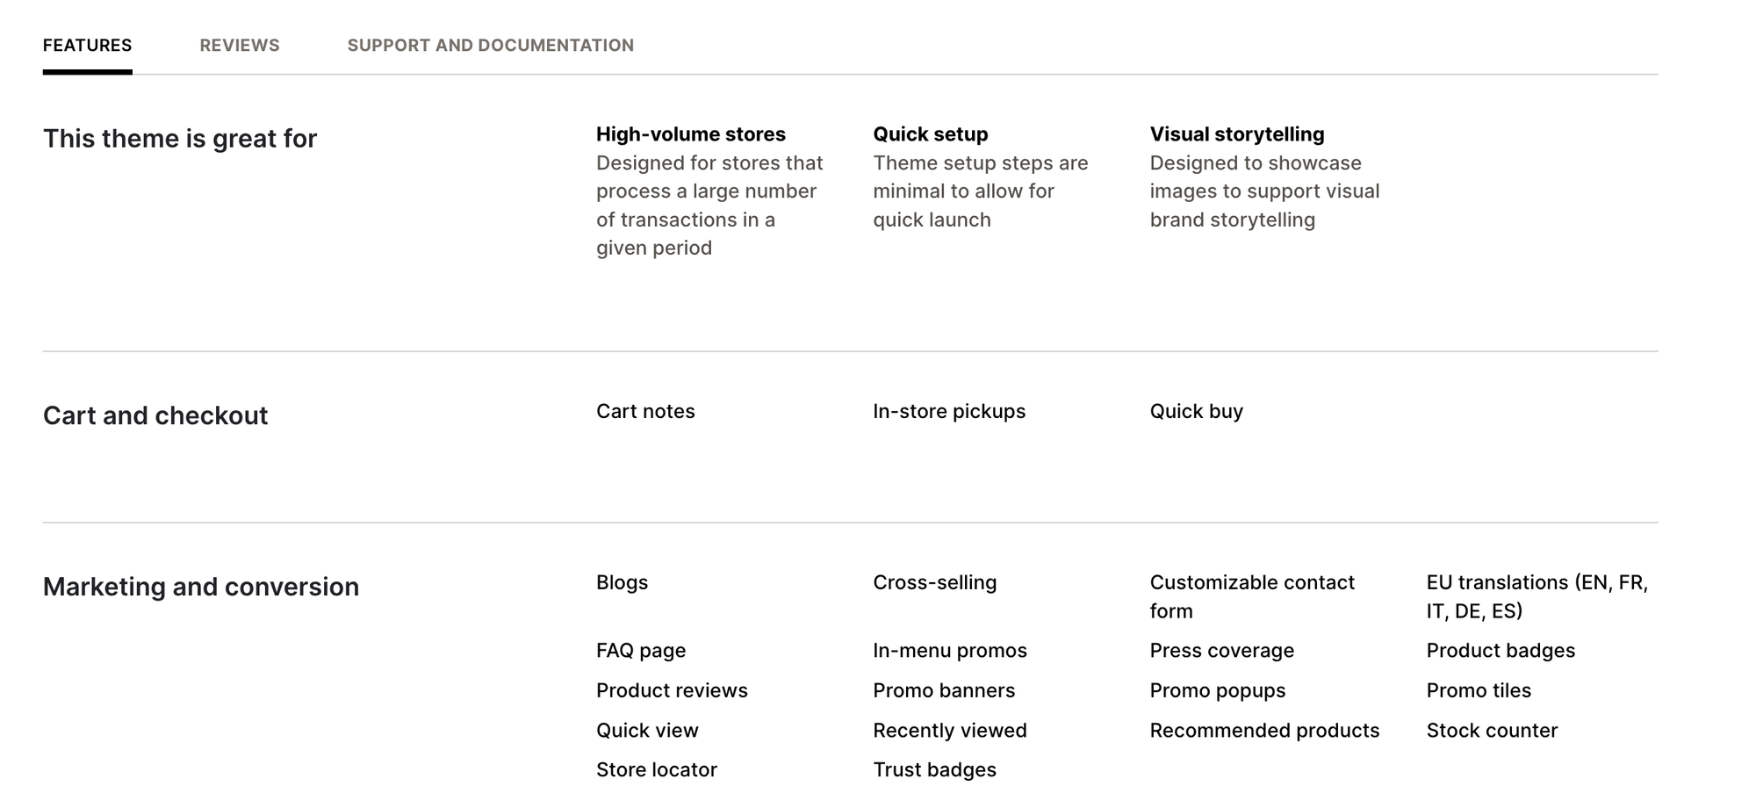The width and height of the screenshot is (1756, 808).
Task: Open the FAQ page feature
Action: pyautogui.click(x=641, y=650)
